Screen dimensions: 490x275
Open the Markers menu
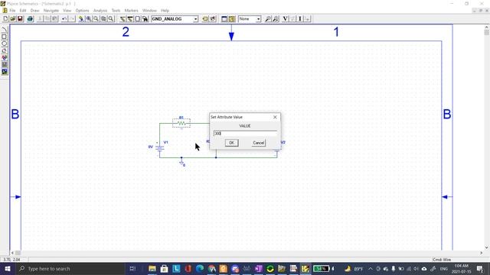click(131, 11)
